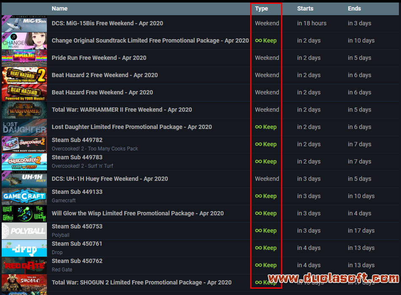Open the Red Gate thumbnail
This screenshot has width=401, height=295.
[x=24, y=265]
